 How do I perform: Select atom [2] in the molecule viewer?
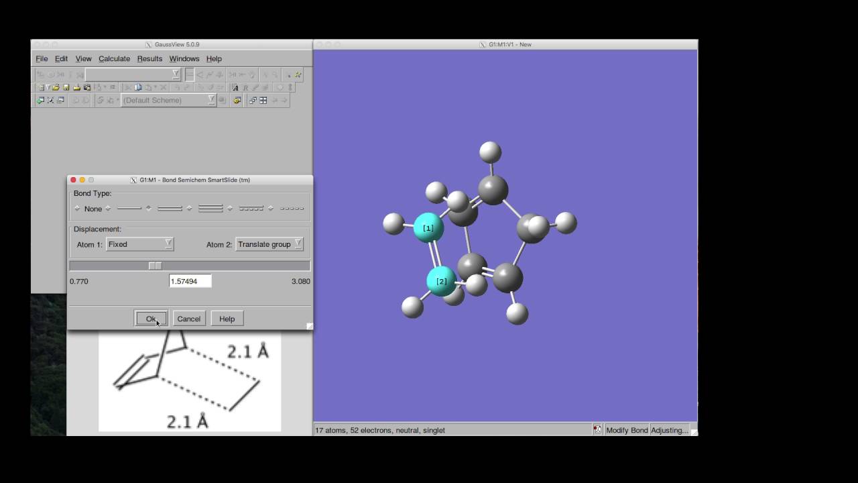point(441,281)
